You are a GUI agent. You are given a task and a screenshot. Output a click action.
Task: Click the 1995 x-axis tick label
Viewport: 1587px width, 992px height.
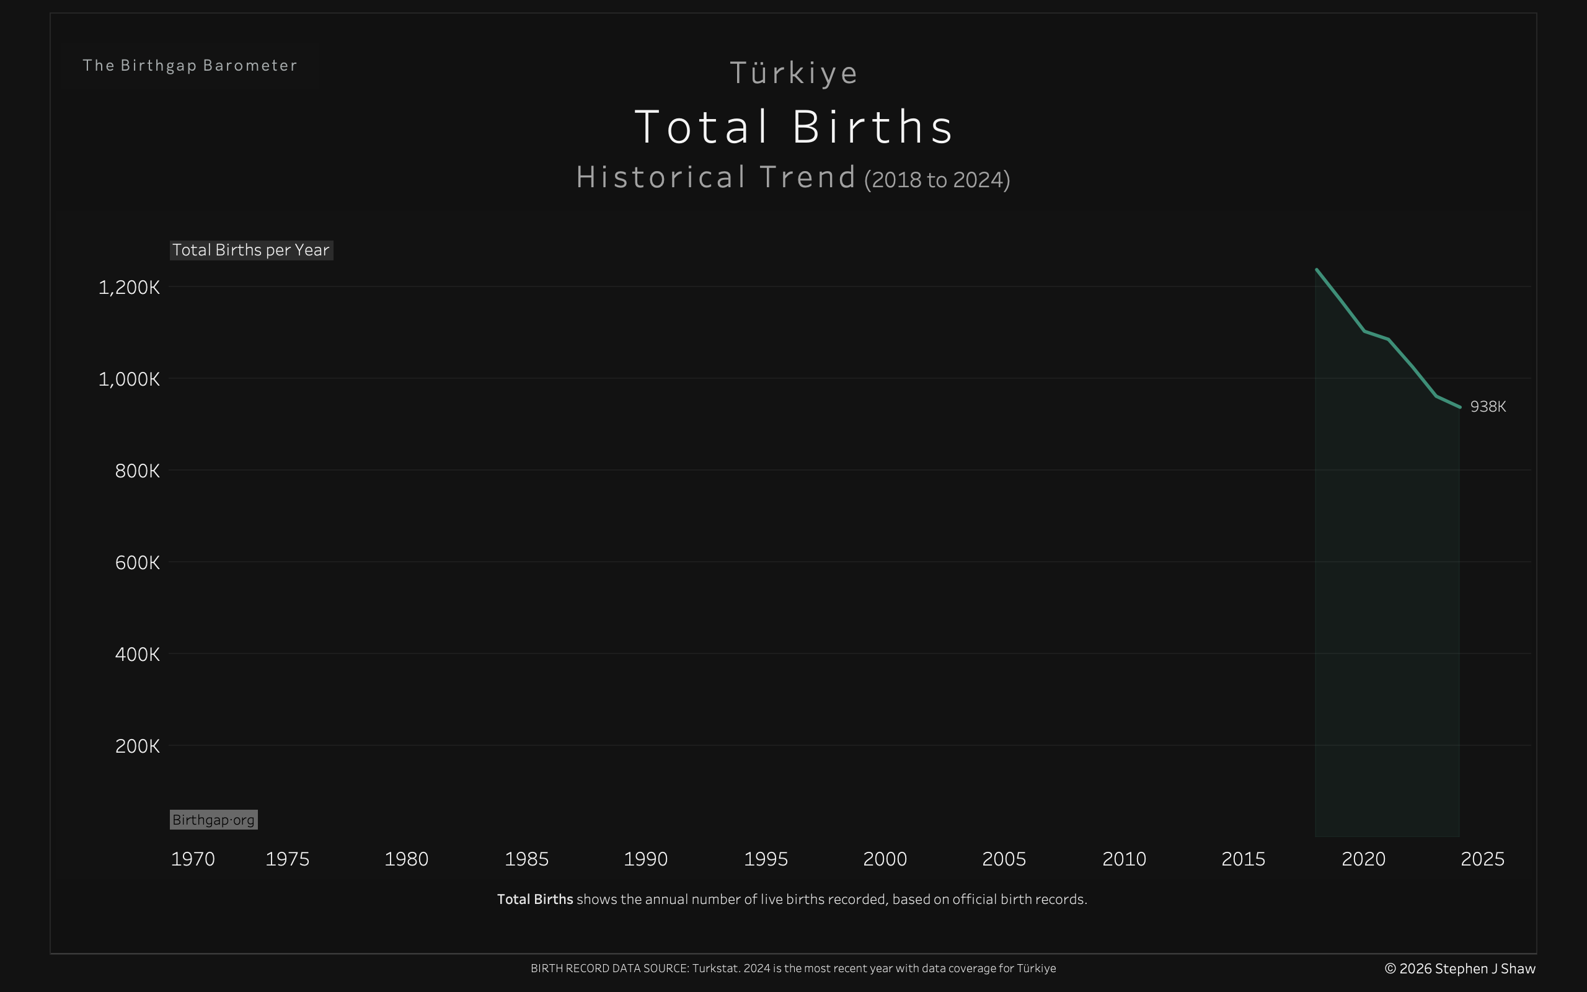point(766,859)
